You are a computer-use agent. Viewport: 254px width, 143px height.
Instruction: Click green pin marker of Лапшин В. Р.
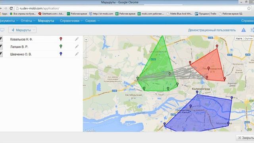pyautogui.click(x=61, y=46)
